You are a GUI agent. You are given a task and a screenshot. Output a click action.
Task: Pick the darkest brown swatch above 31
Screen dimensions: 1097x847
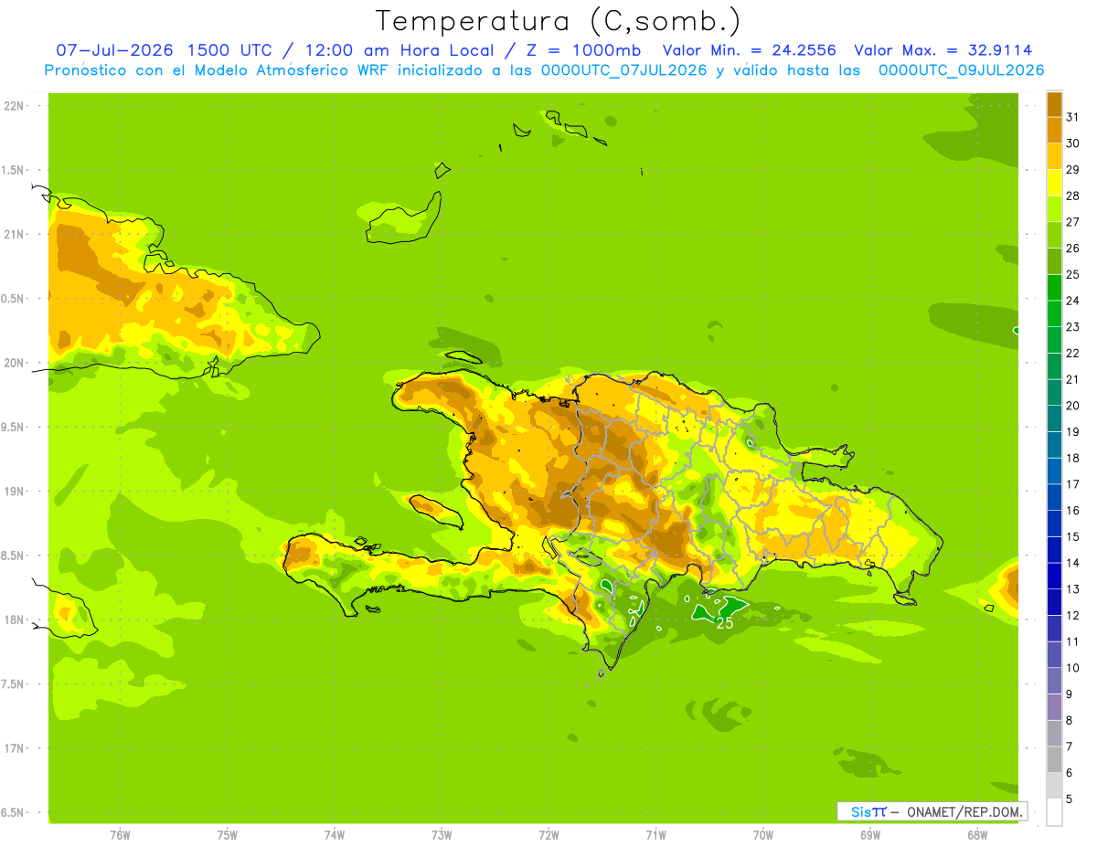tap(1054, 104)
